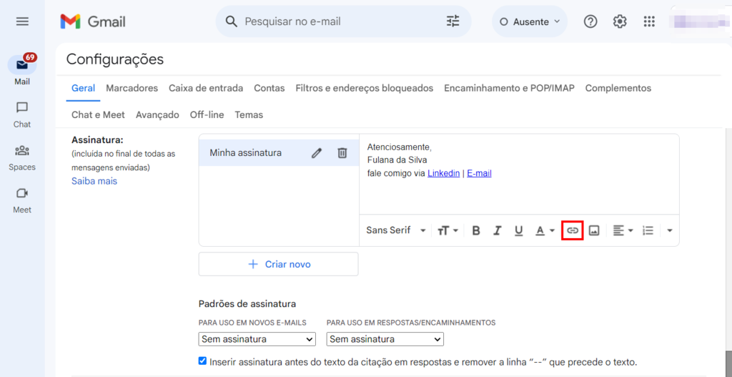Screen dimensions: 732x377
Task: Insert a link in the signature
Action: click(573, 230)
